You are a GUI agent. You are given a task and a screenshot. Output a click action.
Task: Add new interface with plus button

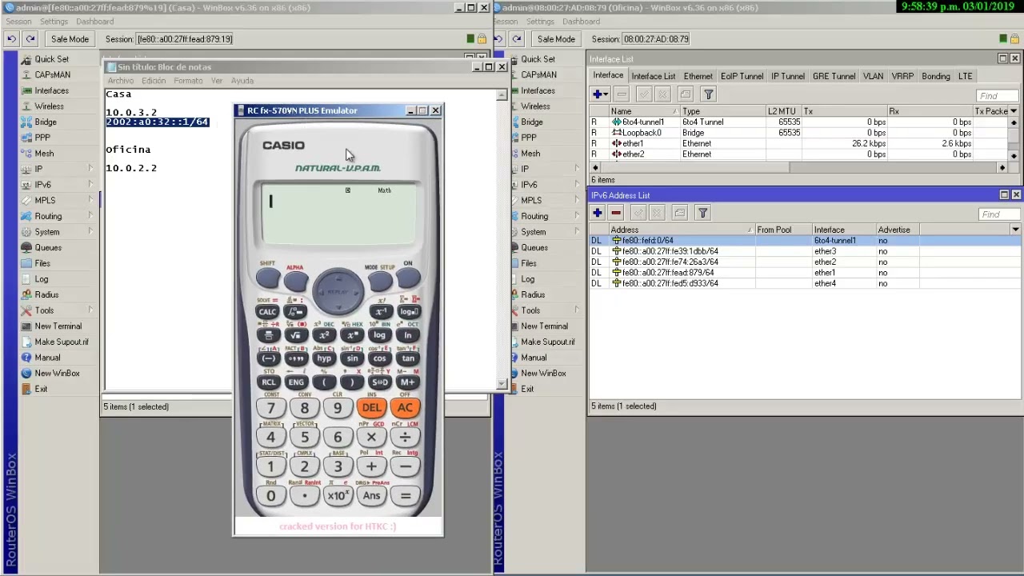(x=599, y=94)
